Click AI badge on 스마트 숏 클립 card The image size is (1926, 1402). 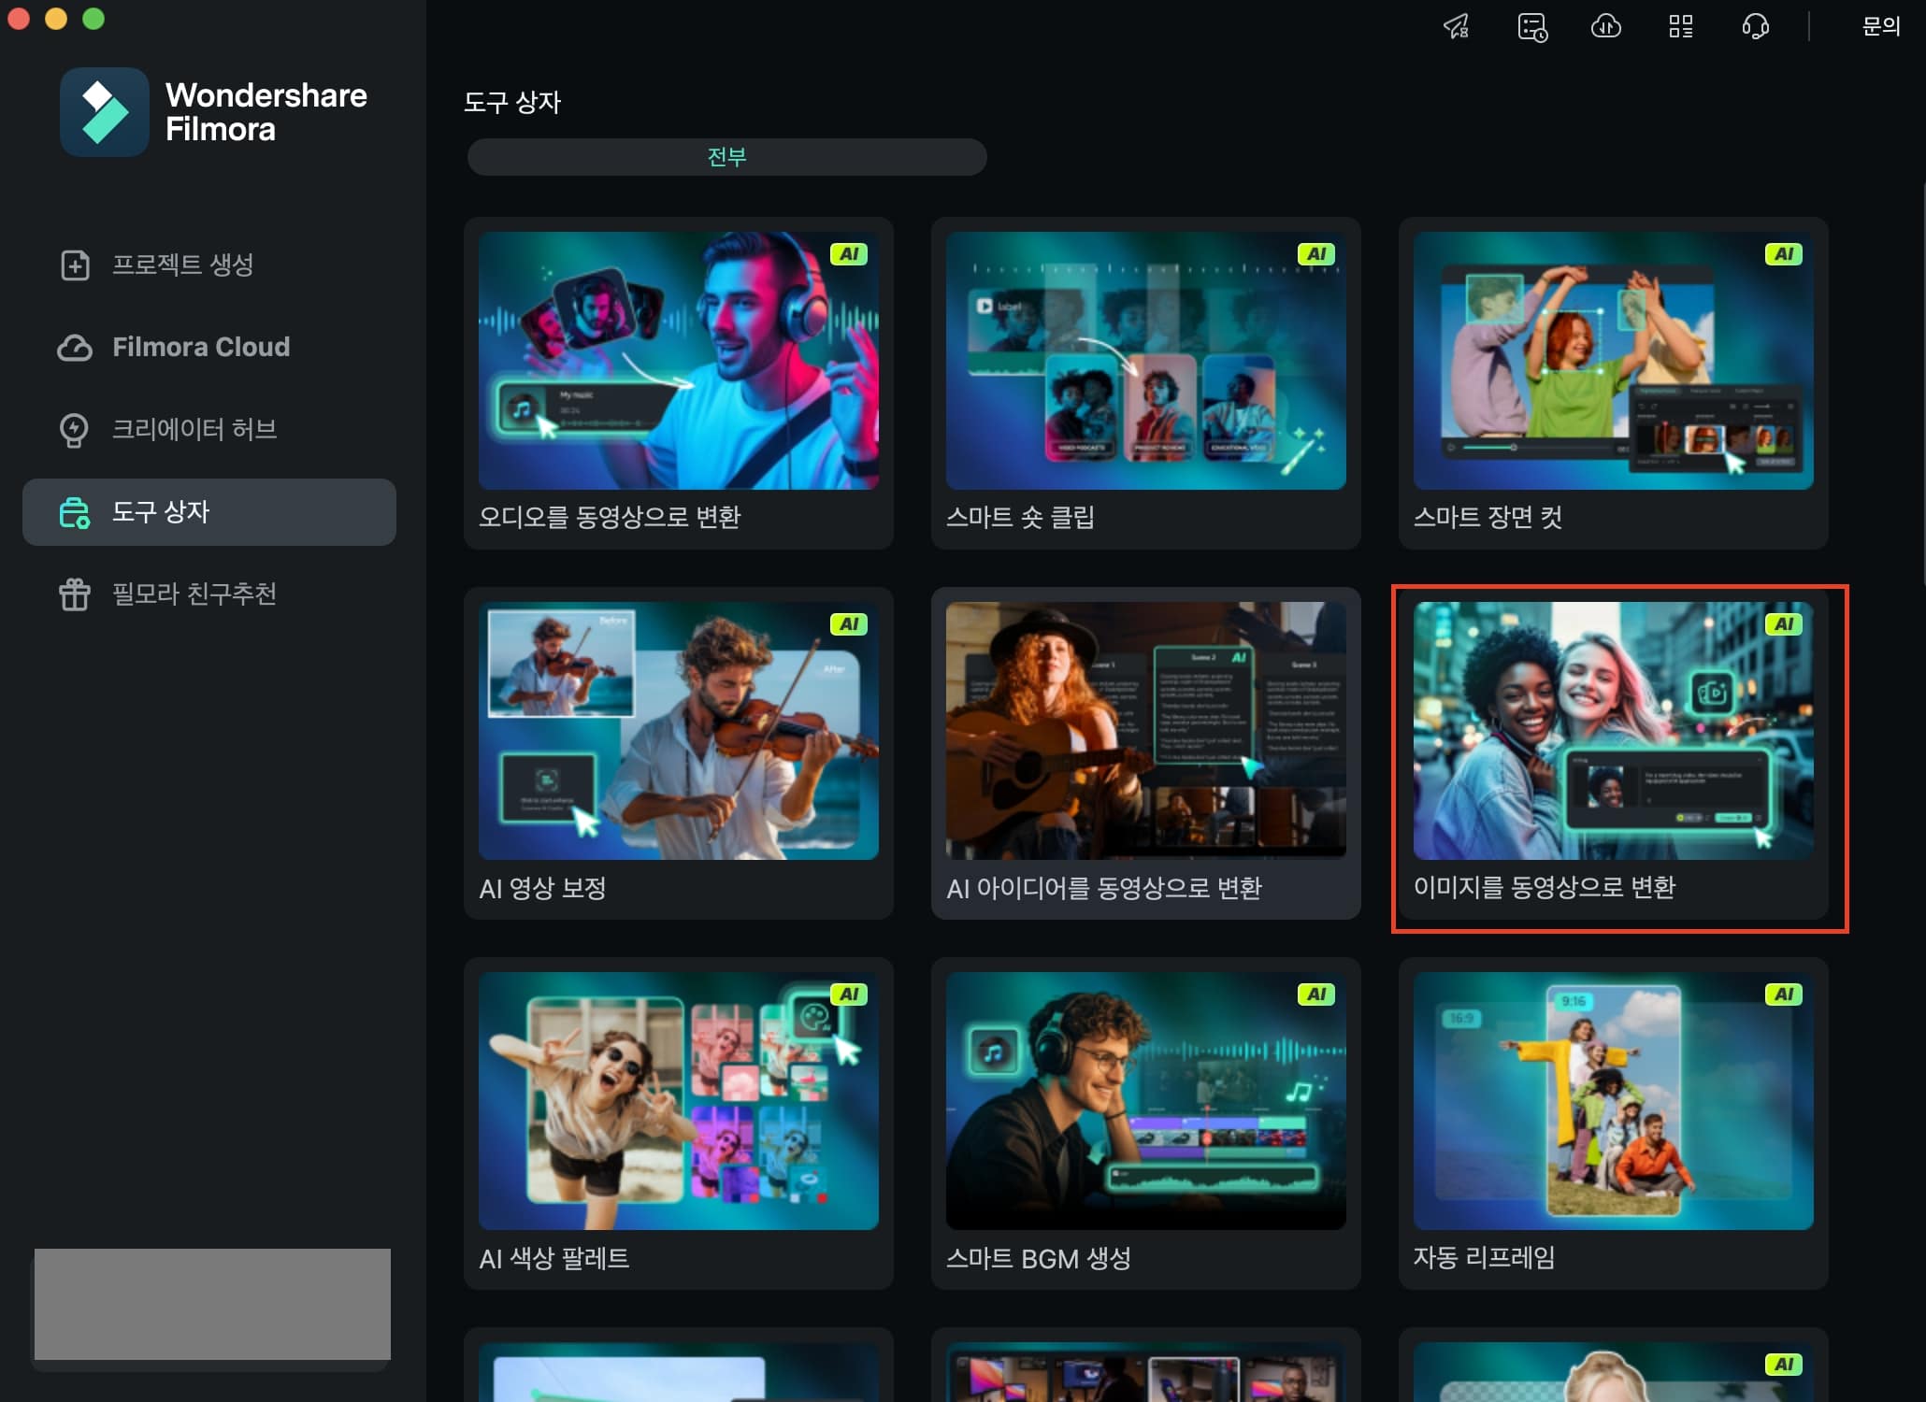point(1316,254)
